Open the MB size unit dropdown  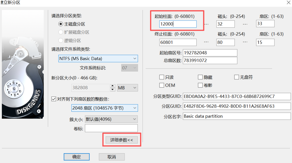(x=127, y=88)
